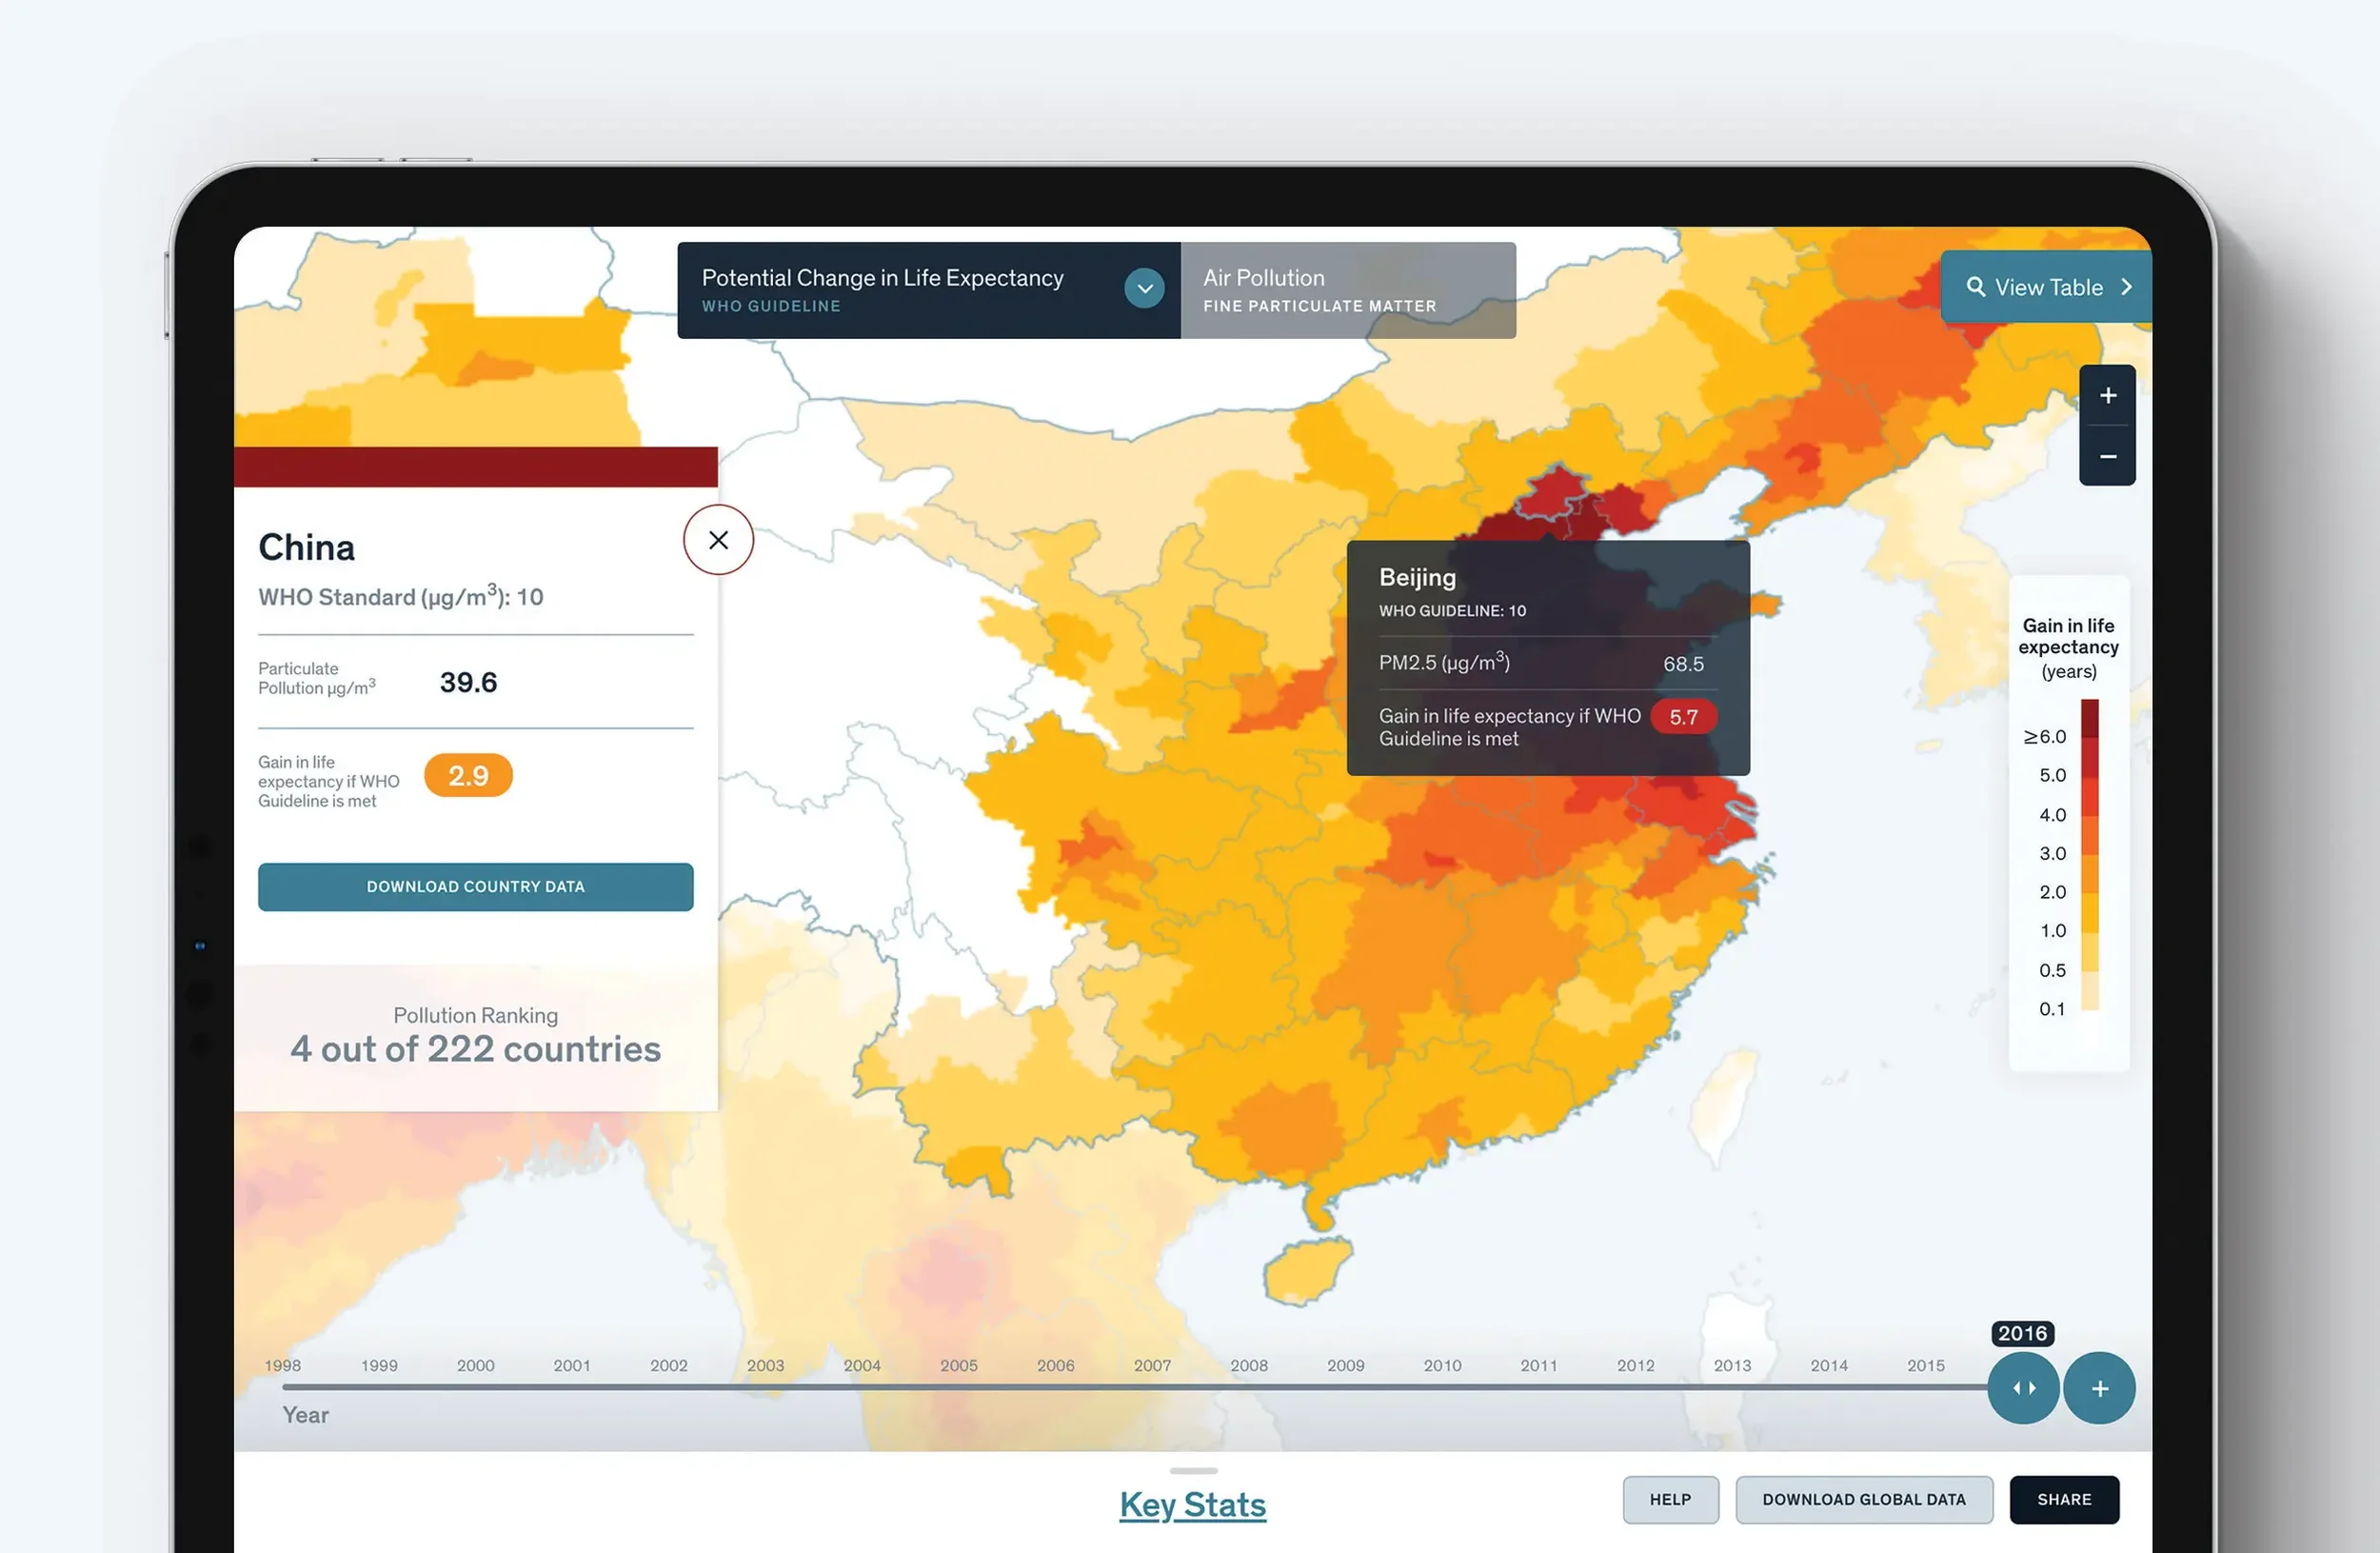Click the legend color gradient bar

[x=2089, y=855]
